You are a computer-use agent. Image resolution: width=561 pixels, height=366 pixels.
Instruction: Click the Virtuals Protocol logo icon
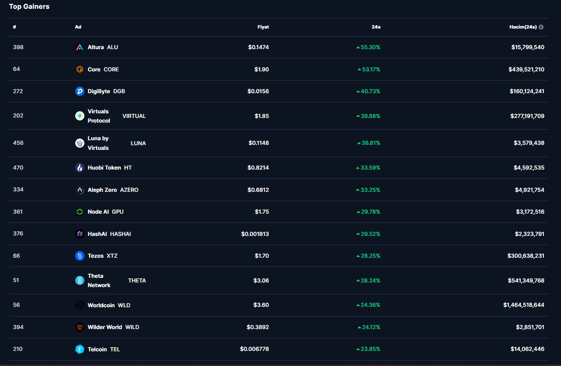[80, 116]
